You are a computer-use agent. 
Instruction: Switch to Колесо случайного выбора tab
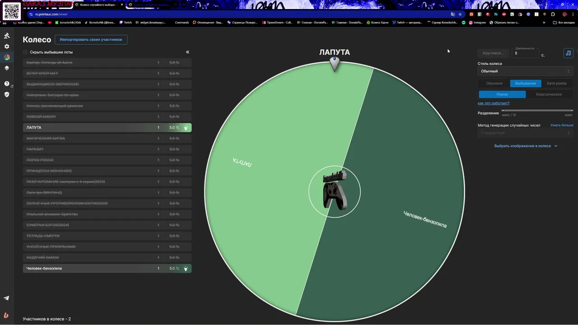click(x=98, y=5)
